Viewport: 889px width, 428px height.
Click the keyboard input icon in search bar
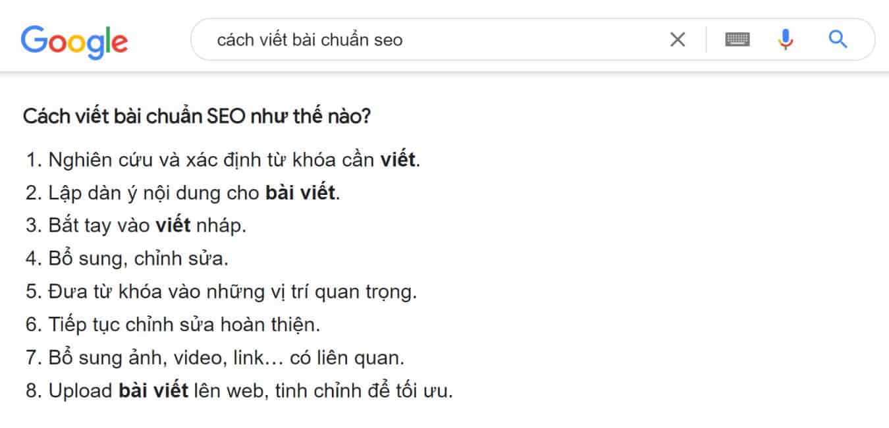(x=737, y=40)
